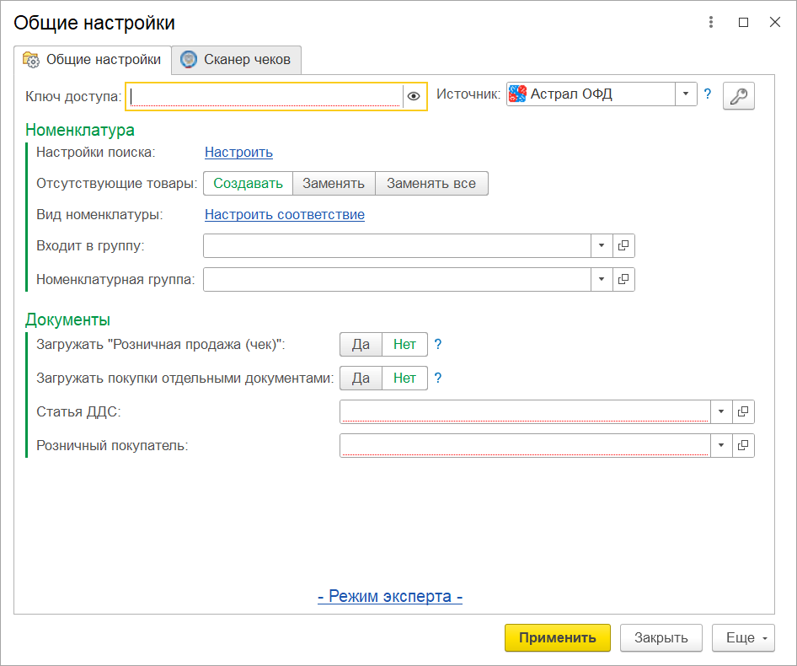
Task: Click the Режим эксперта link
Action: click(x=390, y=597)
